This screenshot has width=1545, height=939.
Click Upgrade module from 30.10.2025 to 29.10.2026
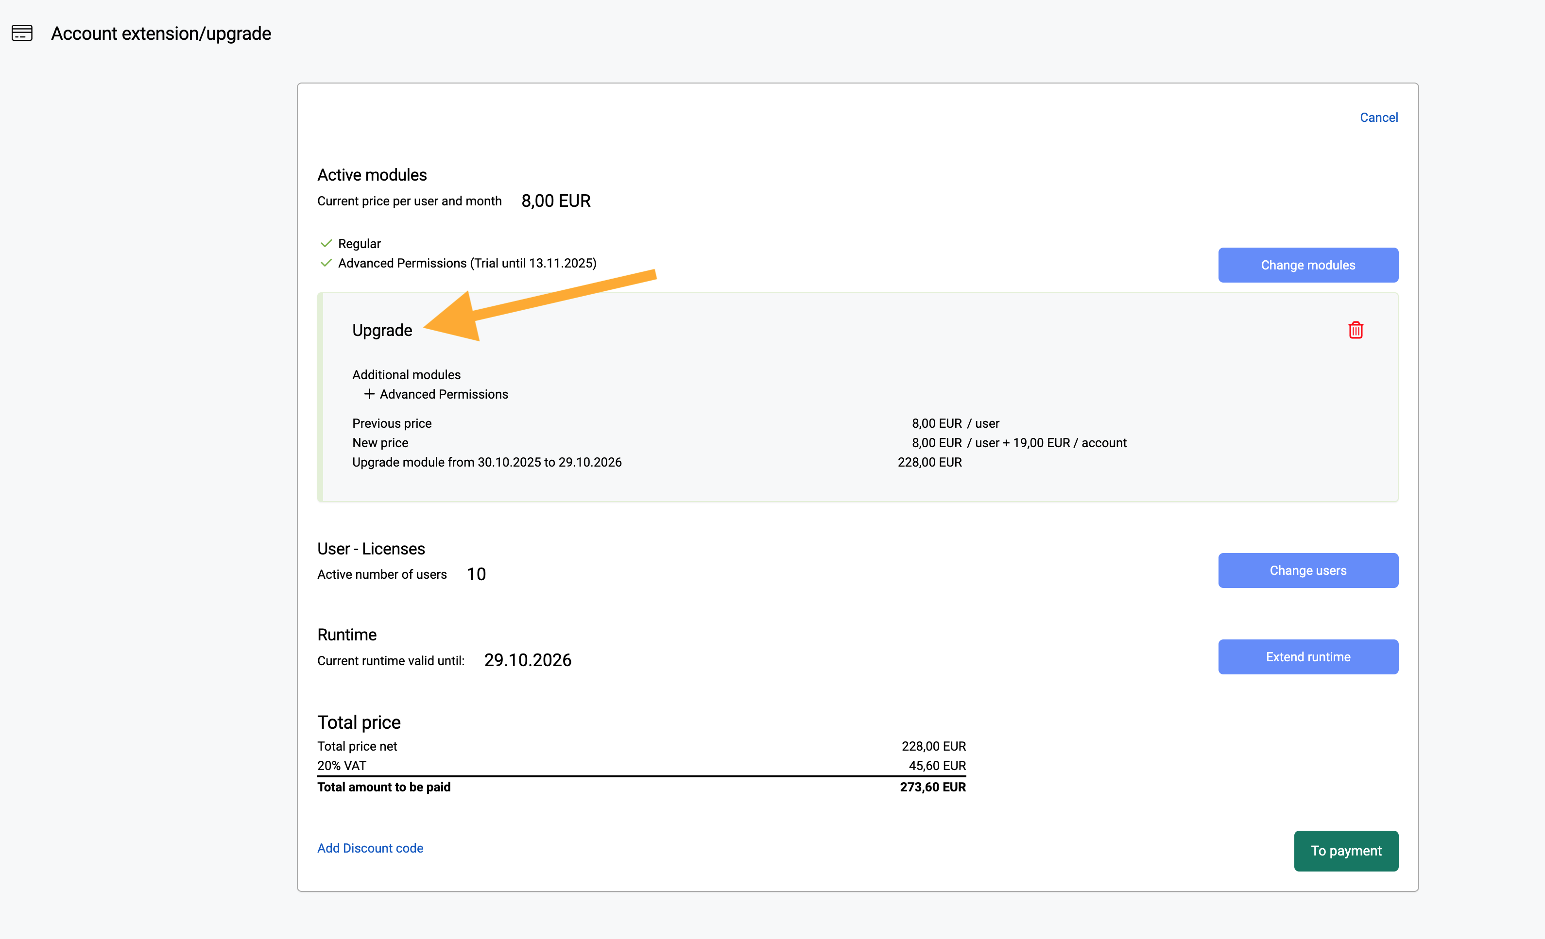coord(486,462)
